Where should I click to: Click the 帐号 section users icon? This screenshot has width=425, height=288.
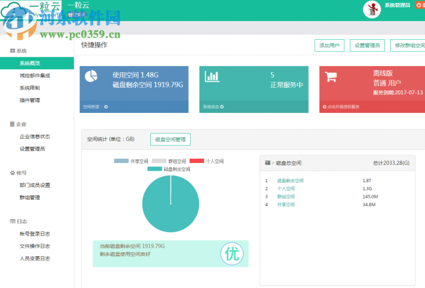pos(13,173)
